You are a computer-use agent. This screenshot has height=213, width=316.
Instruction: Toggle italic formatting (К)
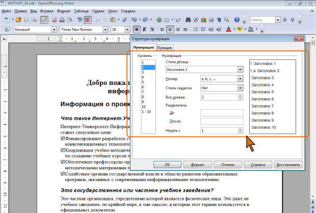click(144, 29)
